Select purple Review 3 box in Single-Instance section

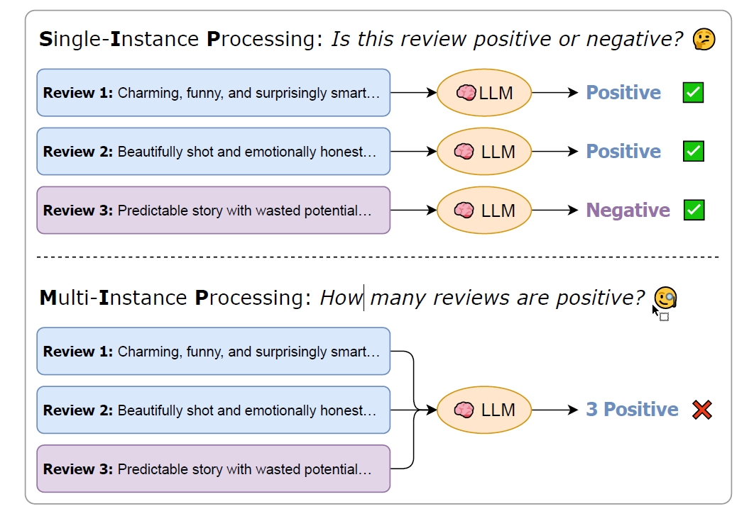214,211
